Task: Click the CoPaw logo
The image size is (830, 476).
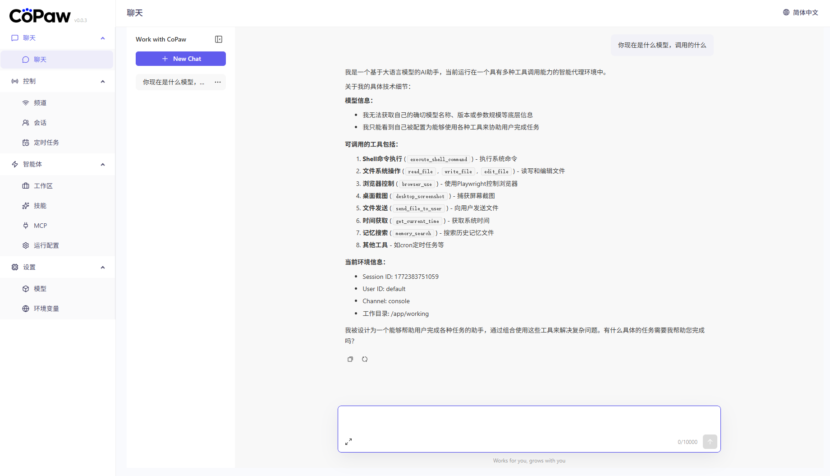Action: click(x=40, y=16)
